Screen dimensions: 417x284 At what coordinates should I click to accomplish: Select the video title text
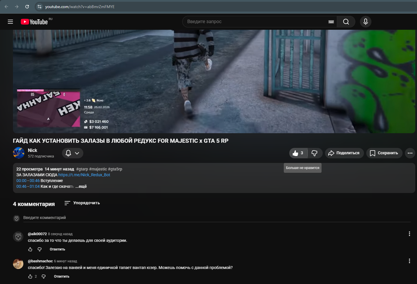click(121, 141)
